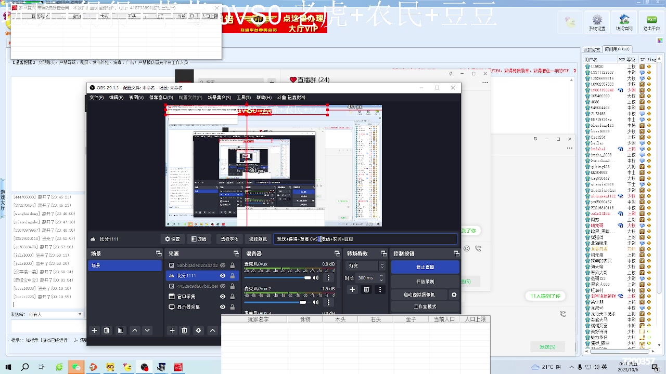Click the 退出平台 EXIT icon

point(651,23)
